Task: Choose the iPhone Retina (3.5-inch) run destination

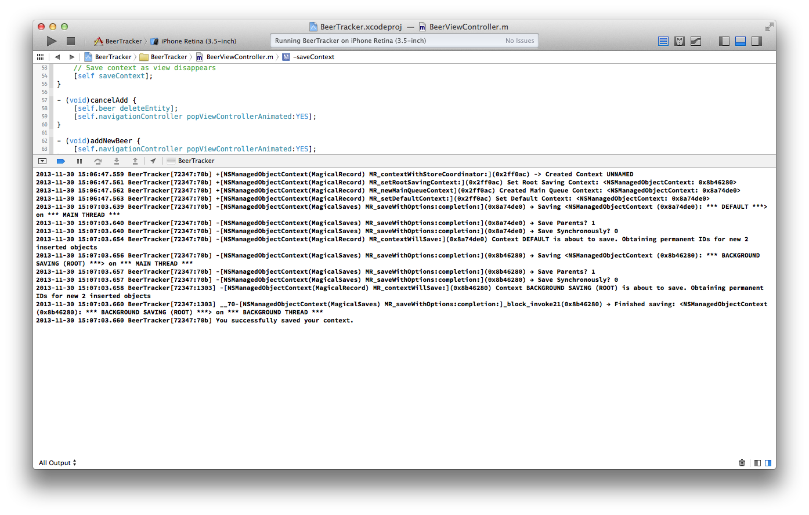Action: pos(193,41)
